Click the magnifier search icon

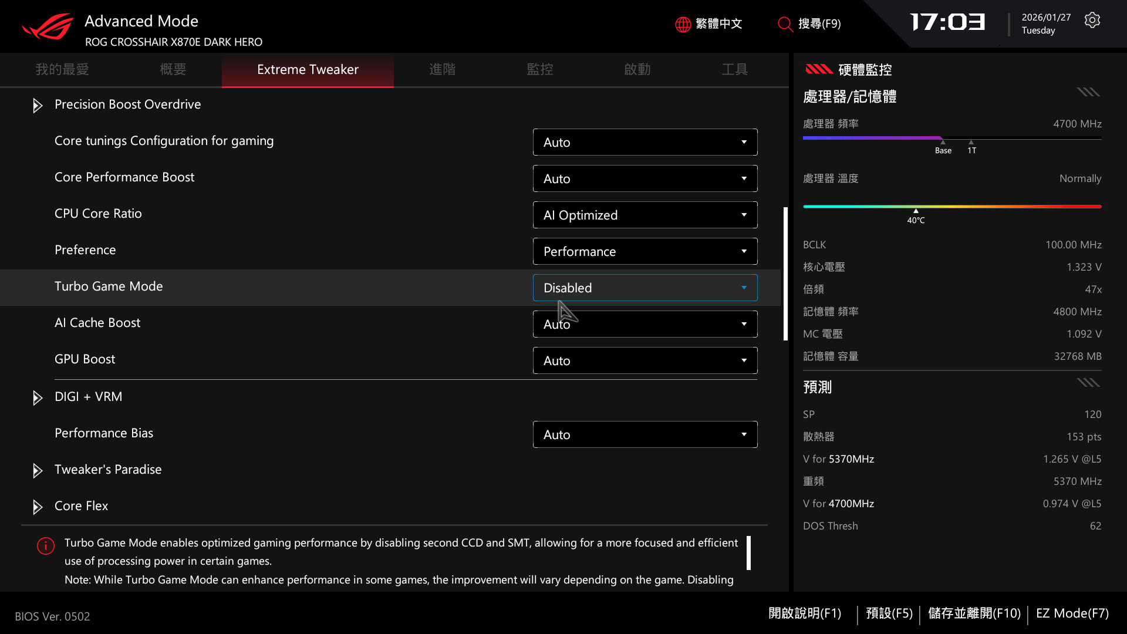click(785, 24)
